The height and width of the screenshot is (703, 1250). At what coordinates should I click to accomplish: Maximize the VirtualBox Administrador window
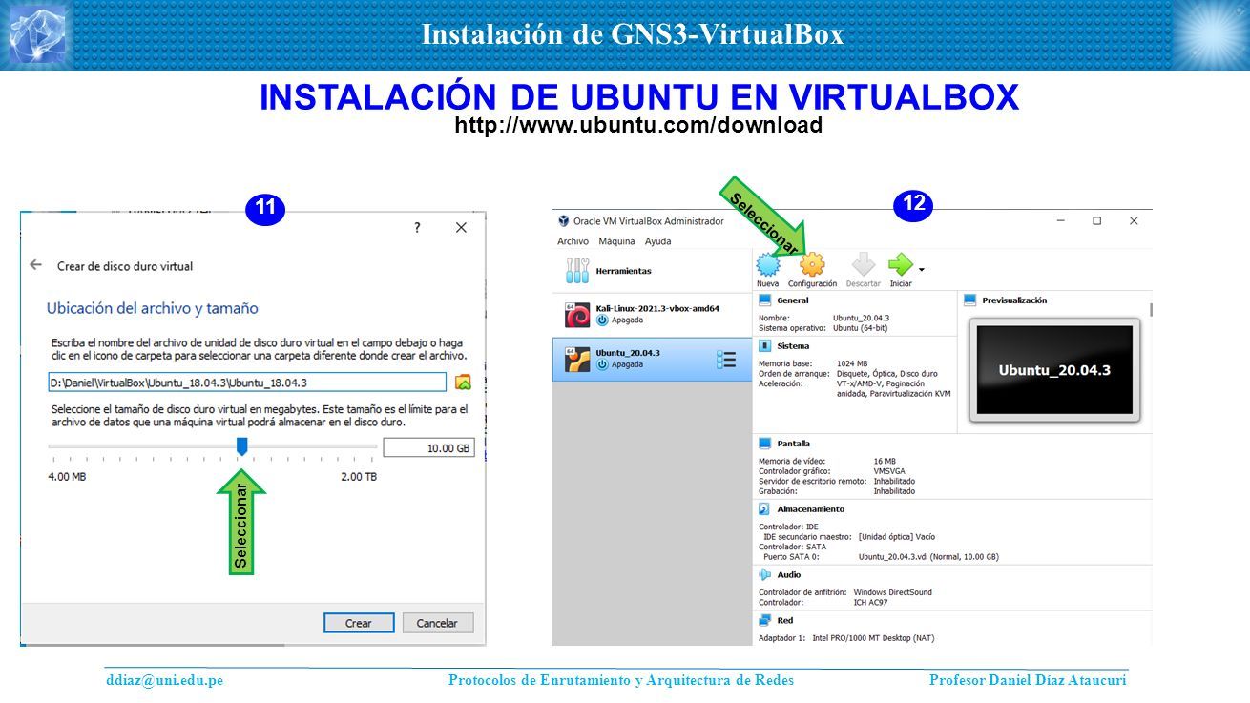[x=1097, y=220]
